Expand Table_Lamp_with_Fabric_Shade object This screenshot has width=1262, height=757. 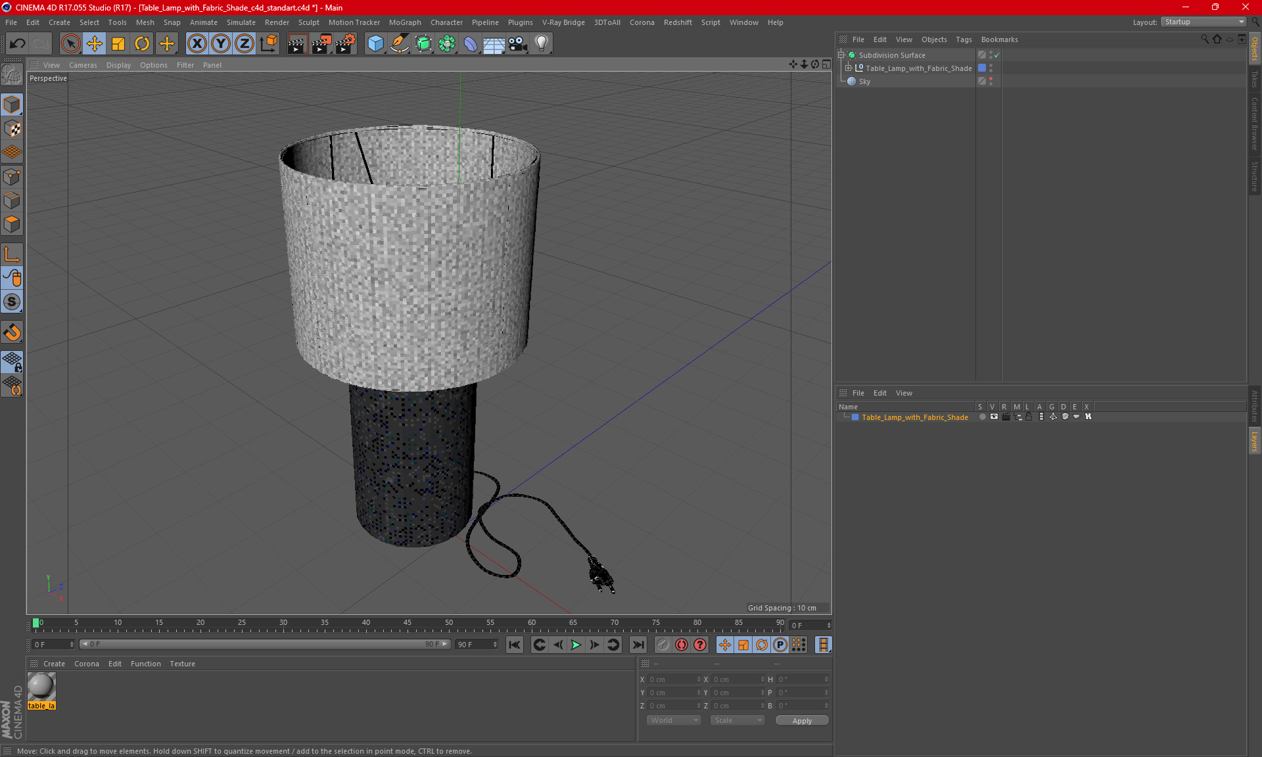click(x=849, y=68)
